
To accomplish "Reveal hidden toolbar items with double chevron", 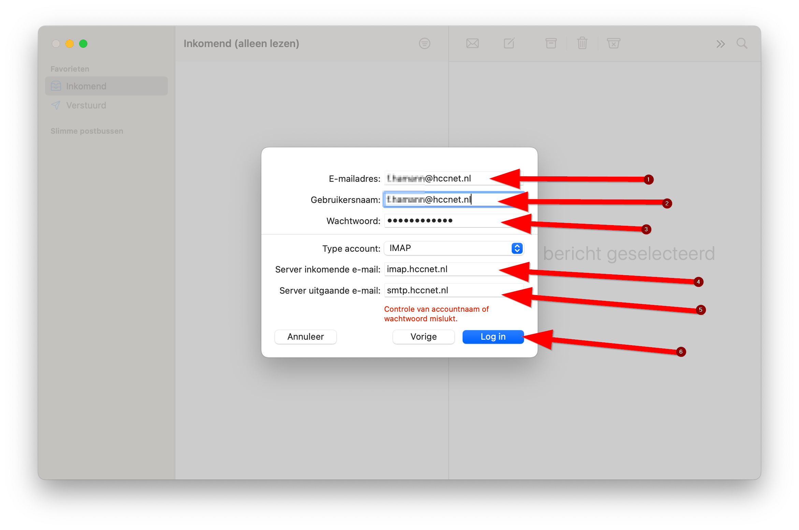I will click(x=721, y=43).
